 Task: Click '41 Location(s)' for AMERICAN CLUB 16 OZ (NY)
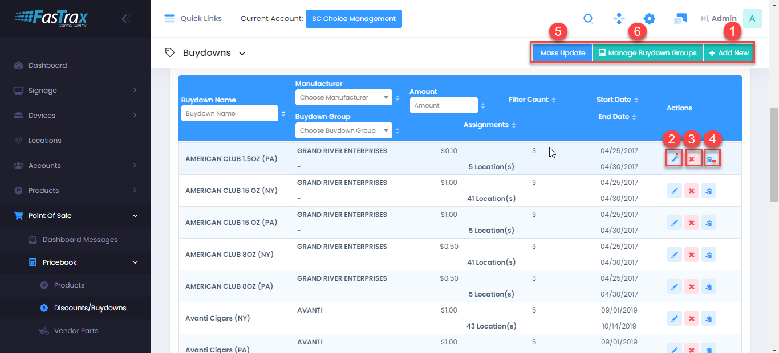[491, 199]
